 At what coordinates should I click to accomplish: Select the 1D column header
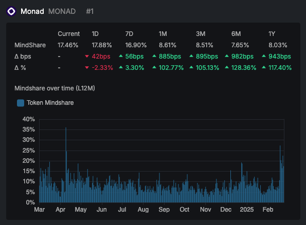95,34
